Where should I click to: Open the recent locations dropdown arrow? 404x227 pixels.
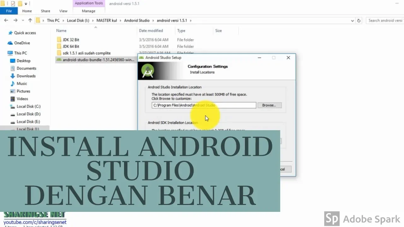23,20
